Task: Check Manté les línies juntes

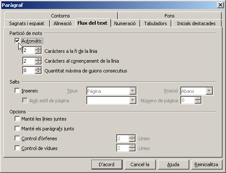Action: (17, 119)
